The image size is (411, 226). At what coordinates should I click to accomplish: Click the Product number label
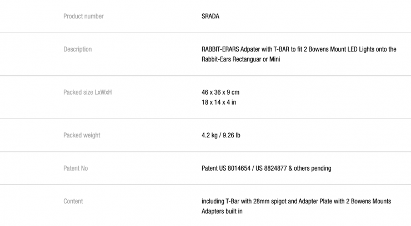[83, 17]
